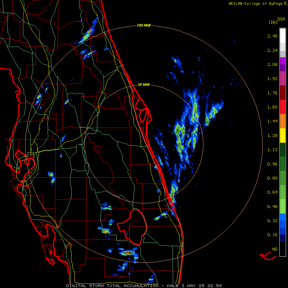Screen dimensions: 288x288
Task: Select the 1.92 scale value
Action: pyautogui.click(x=272, y=79)
